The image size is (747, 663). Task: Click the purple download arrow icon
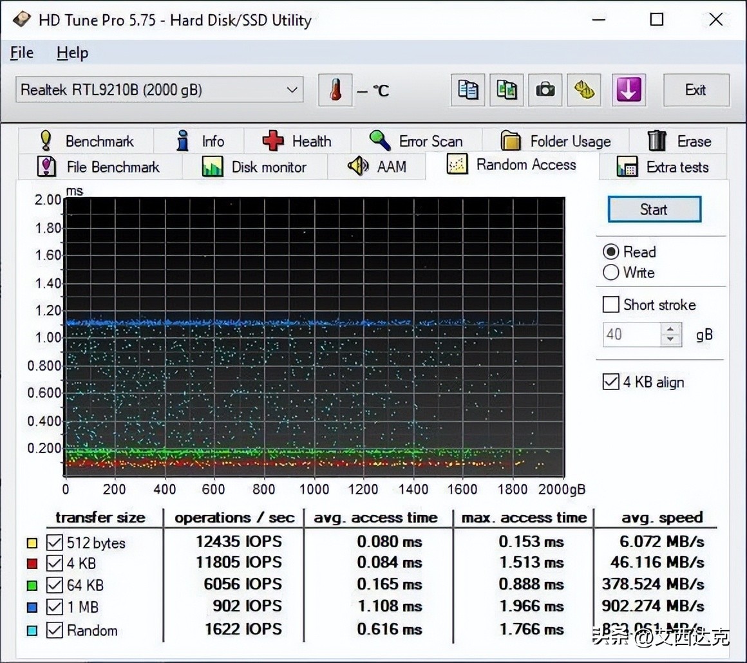pyautogui.click(x=629, y=90)
